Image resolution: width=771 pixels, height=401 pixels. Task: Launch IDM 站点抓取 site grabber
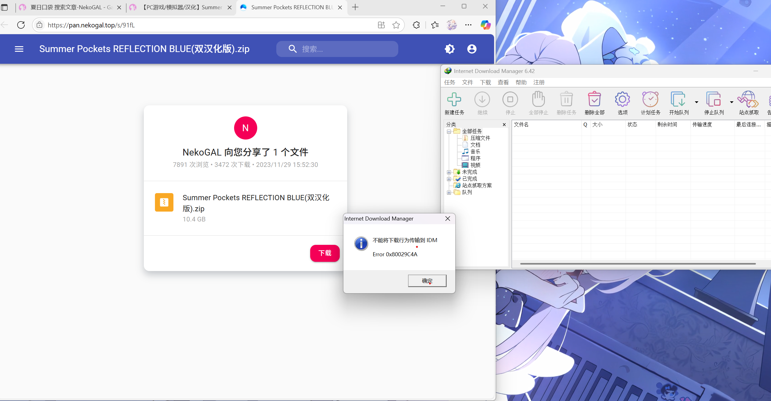pyautogui.click(x=748, y=102)
